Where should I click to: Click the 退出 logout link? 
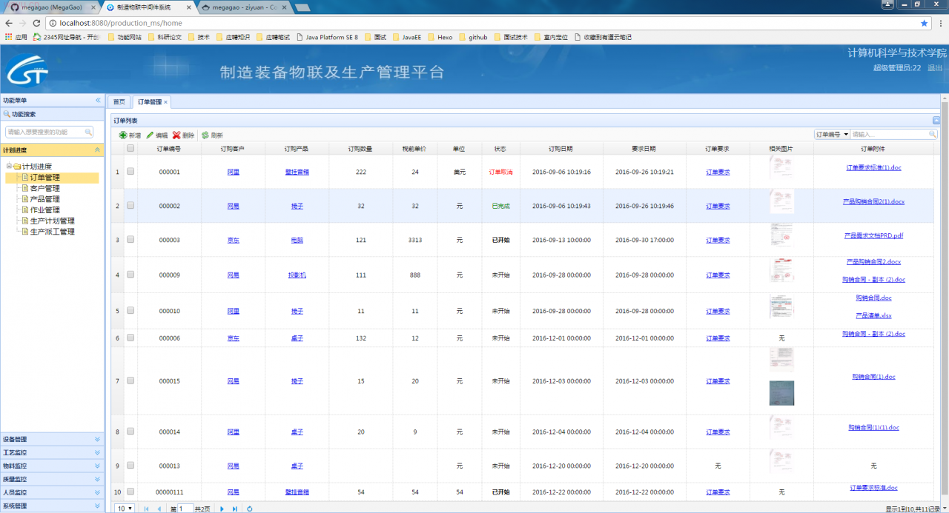click(x=935, y=67)
